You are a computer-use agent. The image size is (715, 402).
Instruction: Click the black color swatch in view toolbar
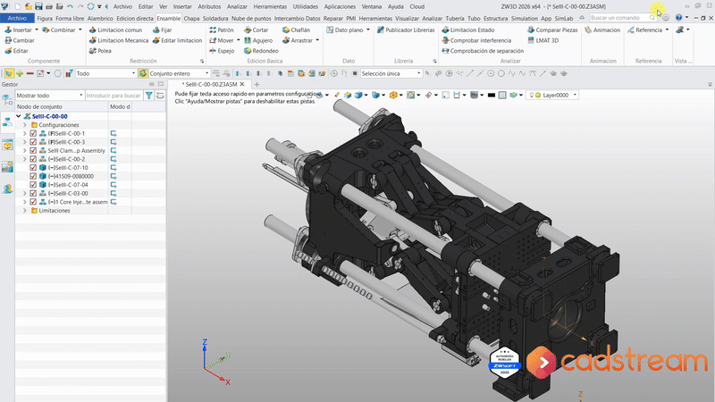491,95
